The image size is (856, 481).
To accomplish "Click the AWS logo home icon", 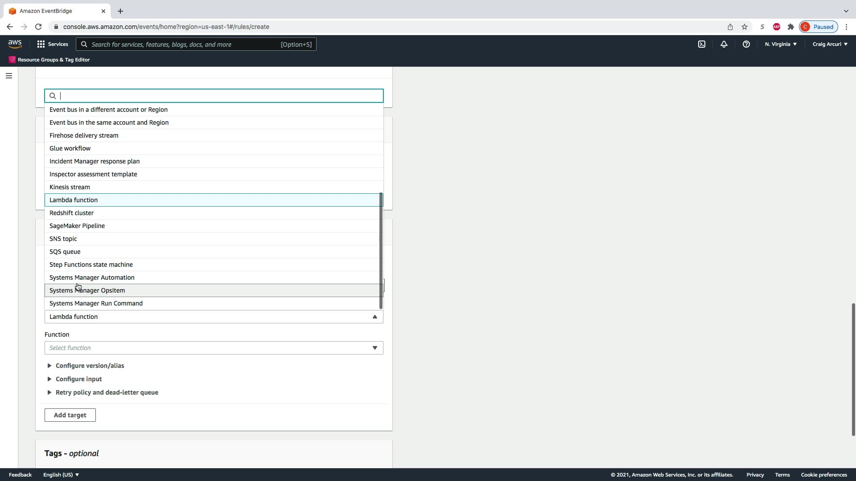I will click(15, 44).
